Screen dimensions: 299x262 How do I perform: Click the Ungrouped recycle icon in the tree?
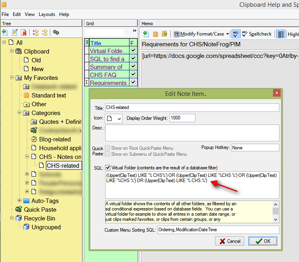(26, 227)
